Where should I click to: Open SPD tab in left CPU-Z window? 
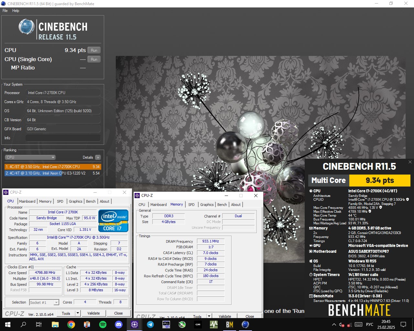(60, 201)
